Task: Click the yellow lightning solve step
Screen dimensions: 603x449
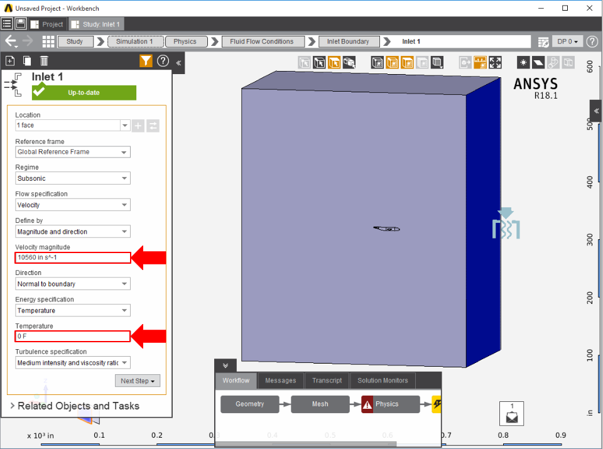Action: point(437,404)
